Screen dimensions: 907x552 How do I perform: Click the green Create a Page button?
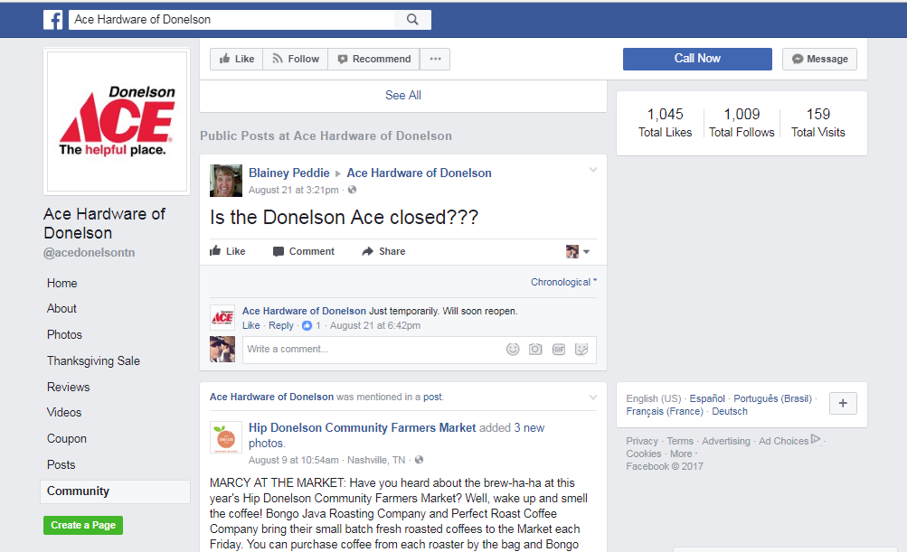tap(82, 525)
